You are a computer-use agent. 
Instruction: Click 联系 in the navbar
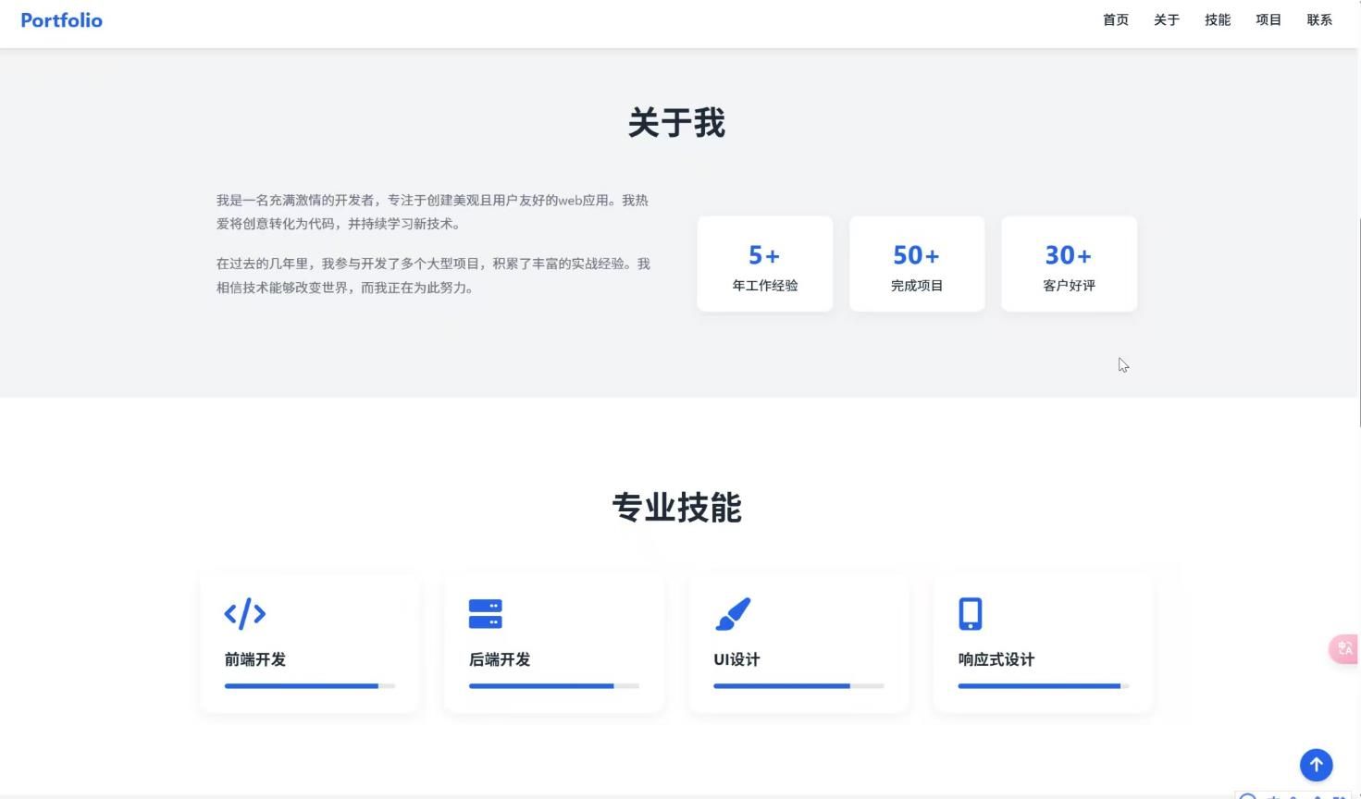click(x=1318, y=19)
